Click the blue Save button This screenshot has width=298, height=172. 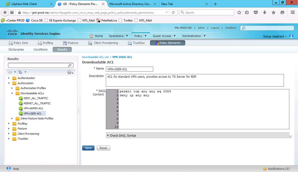pyautogui.click(x=88, y=148)
